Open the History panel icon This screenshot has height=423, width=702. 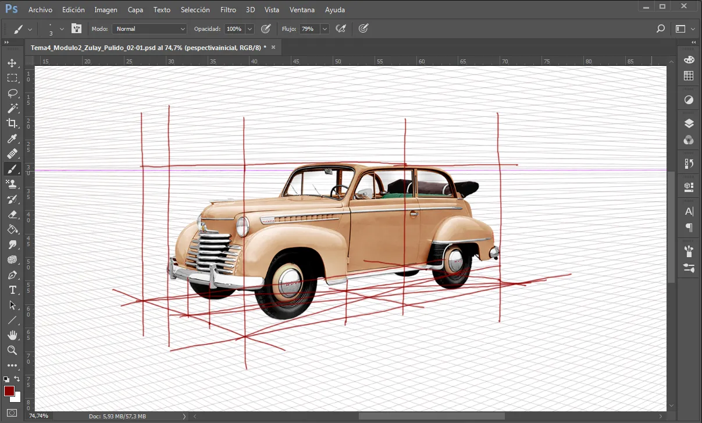point(689,163)
